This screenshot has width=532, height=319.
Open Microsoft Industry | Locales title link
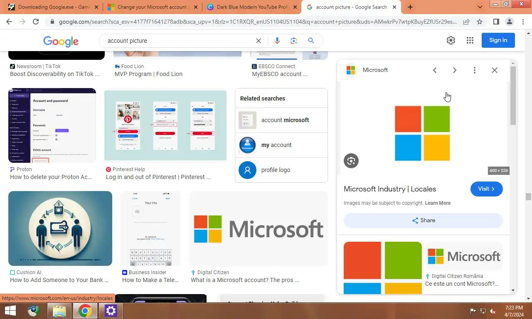[x=390, y=189]
